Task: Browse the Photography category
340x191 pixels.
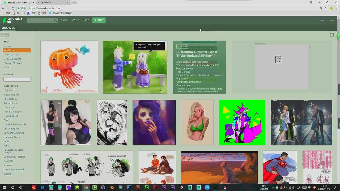Action: point(10,99)
